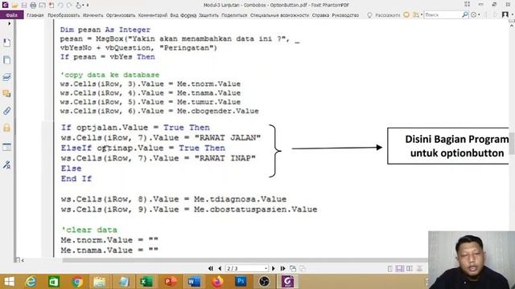515x289 pixels.
Task: Select facing pages view mode
Action: [x=410, y=269]
